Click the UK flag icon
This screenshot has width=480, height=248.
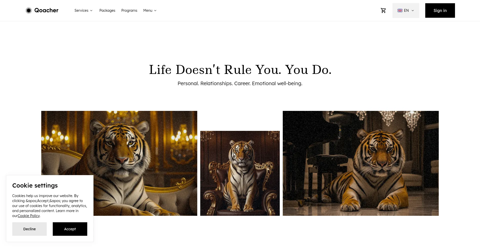(400, 10)
